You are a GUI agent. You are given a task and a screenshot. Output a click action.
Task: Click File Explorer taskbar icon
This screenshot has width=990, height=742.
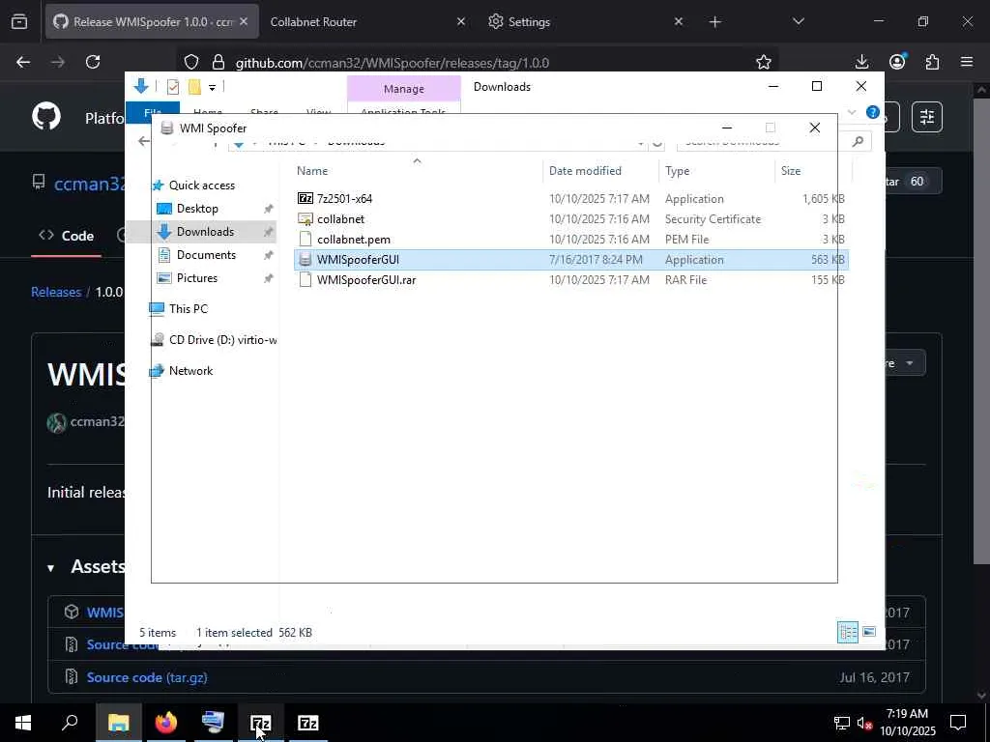pyautogui.click(x=119, y=723)
